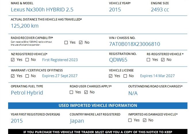Viewport: 195px width, 134px height.
Task: Click the Road User Charges Apply label
Action: 91,86
